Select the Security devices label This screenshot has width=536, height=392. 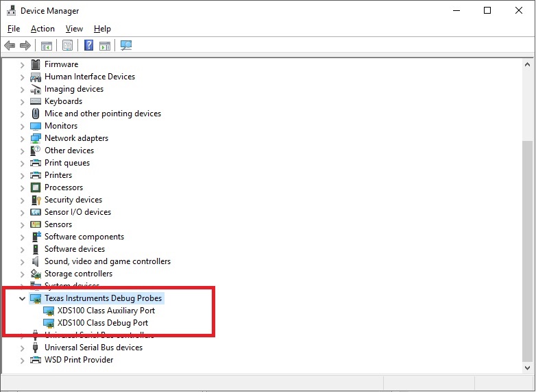pos(73,200)
